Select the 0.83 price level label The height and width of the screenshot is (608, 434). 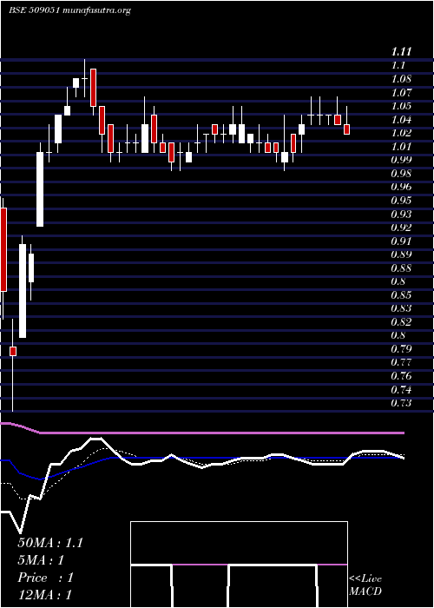(x=401, y=308)
